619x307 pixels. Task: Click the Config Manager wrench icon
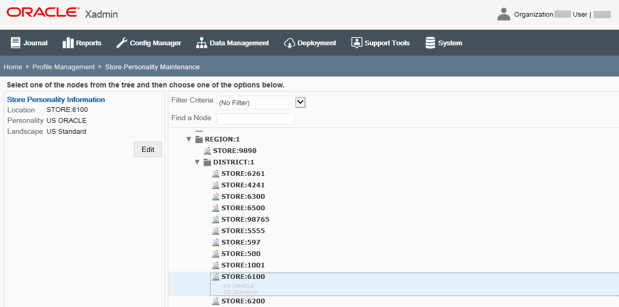(121, 43)
